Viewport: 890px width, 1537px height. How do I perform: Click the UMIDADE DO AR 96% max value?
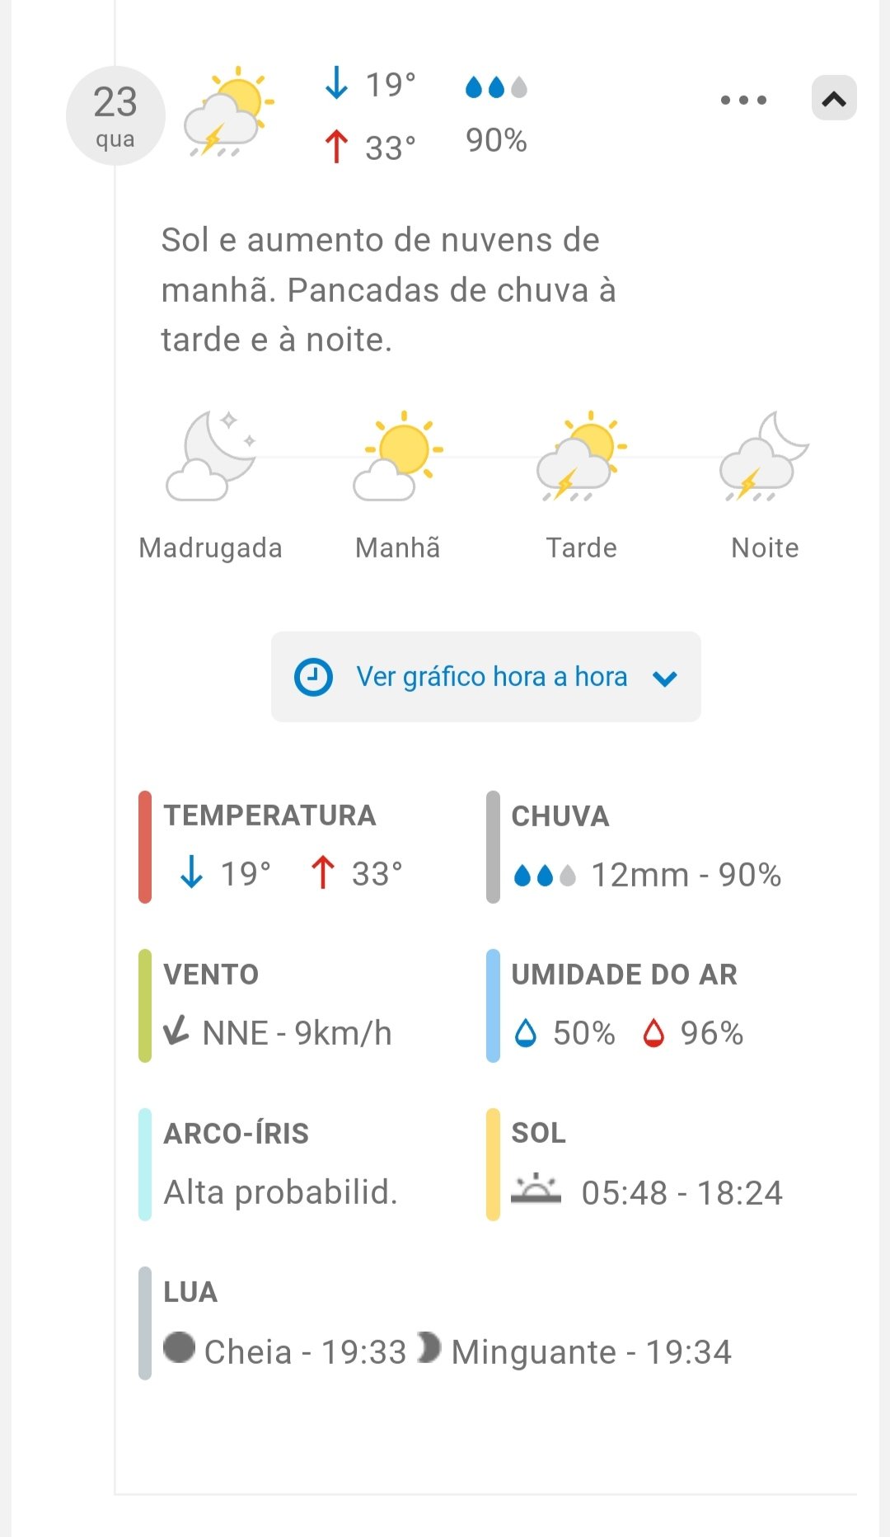click(x=711, y=1033)
